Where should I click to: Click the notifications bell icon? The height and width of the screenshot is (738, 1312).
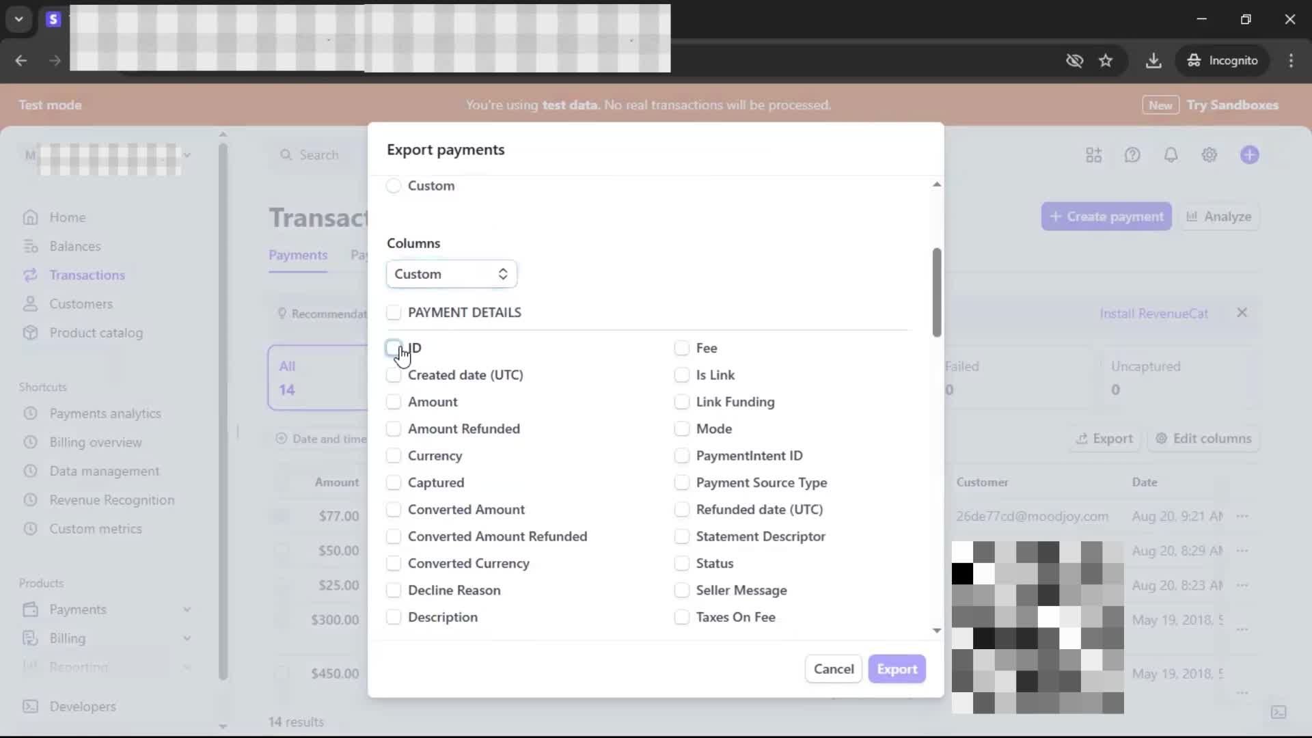click(1171, 155)
